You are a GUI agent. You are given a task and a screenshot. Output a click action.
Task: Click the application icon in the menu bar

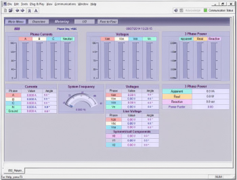coord(5,4)
